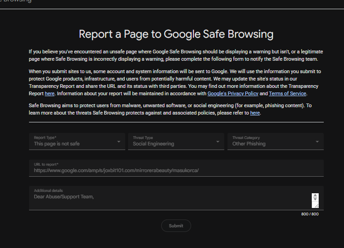Screen dimensions: 344x248
Task: Open Google's Privacy Policy link
Action: 233,93
